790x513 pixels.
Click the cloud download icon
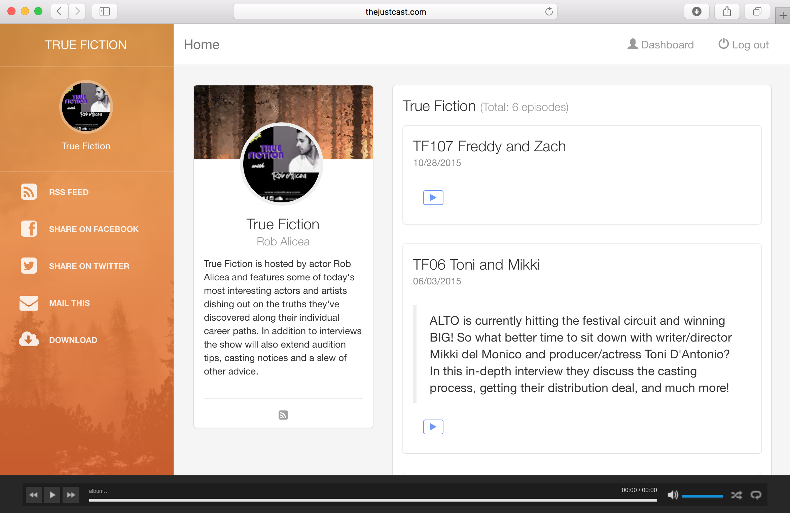point(29,340)
